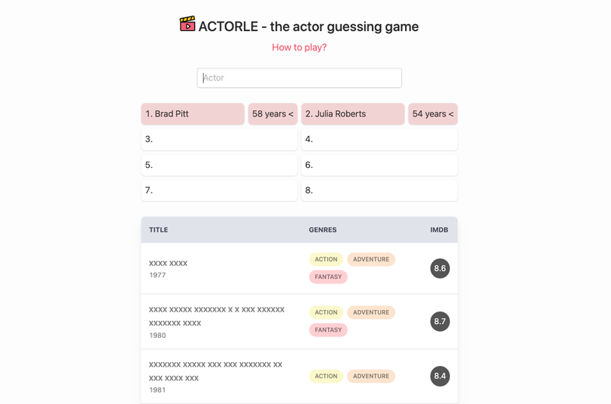Open the How to play? link
611x404 pixels.
point(299,47)
